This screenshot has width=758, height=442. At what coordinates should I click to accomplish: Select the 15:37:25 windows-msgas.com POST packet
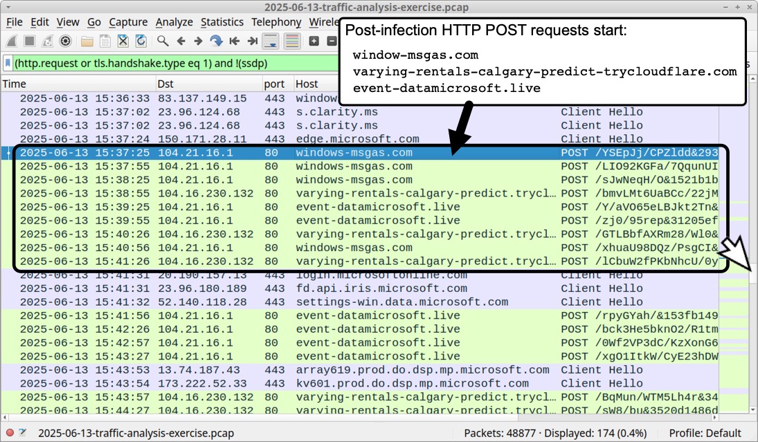360,153
